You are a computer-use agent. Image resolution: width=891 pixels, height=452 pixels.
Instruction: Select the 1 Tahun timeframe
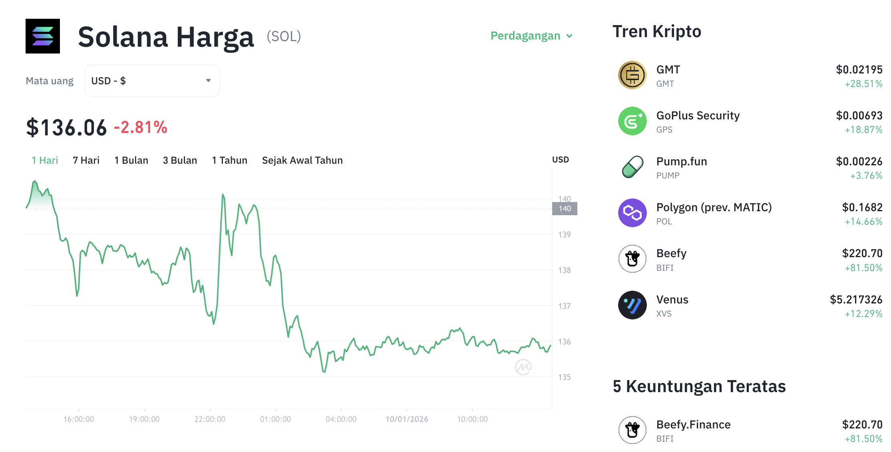coord(229,161)
